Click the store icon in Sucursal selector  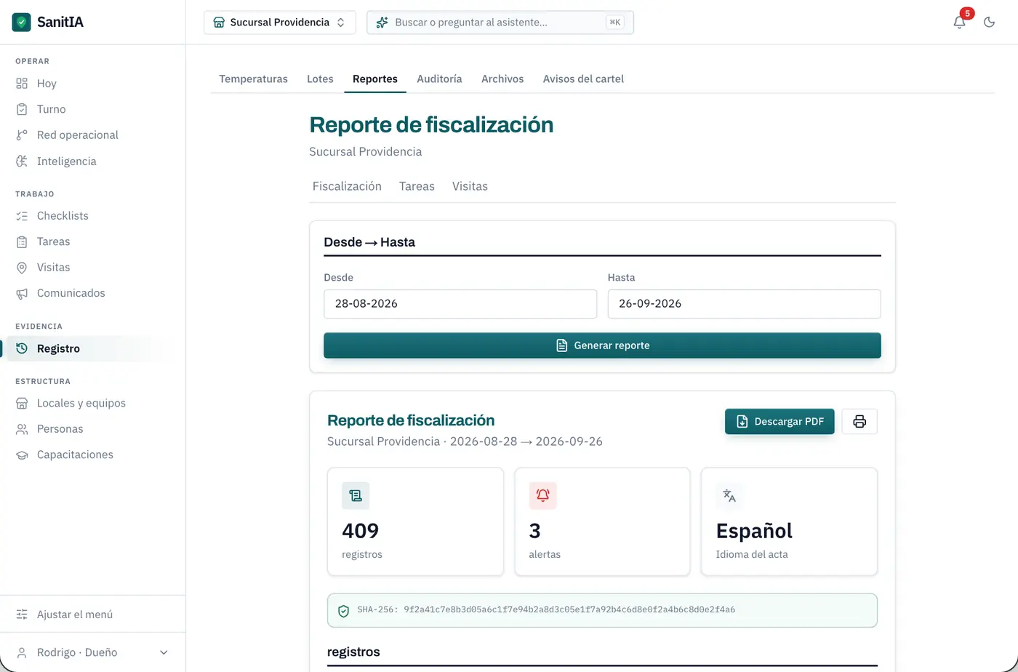219,23
